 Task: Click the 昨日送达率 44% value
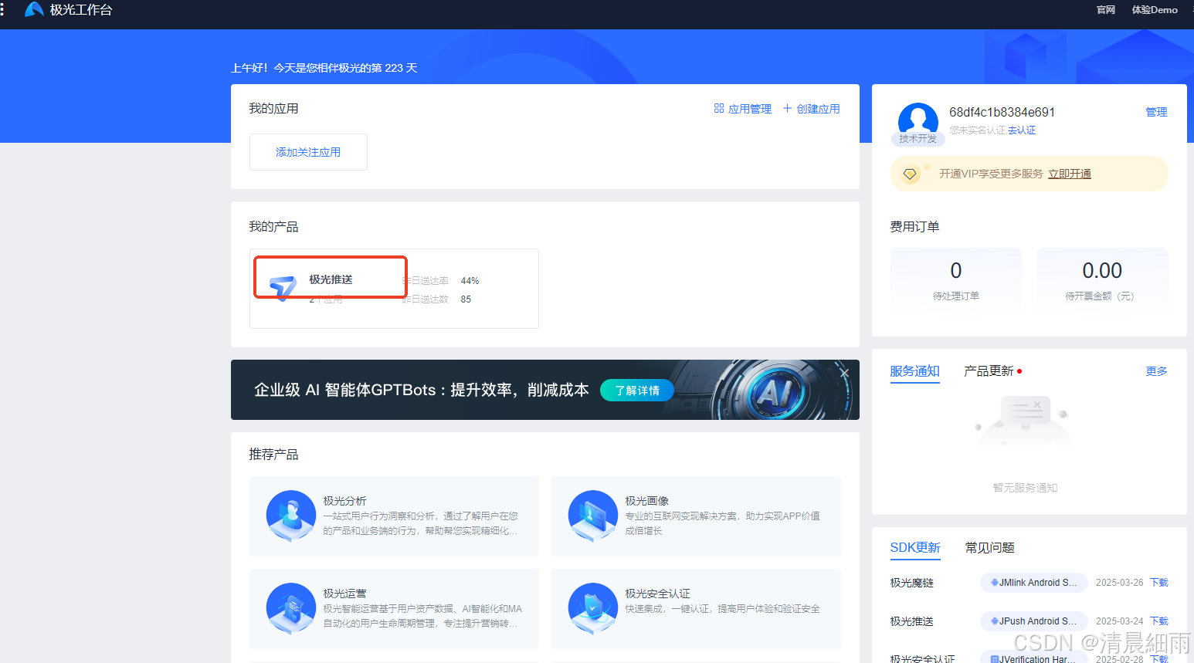pos(470,281)
